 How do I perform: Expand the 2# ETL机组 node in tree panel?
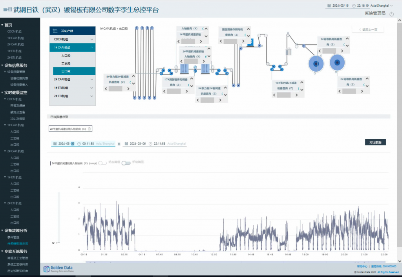point(92,96)
